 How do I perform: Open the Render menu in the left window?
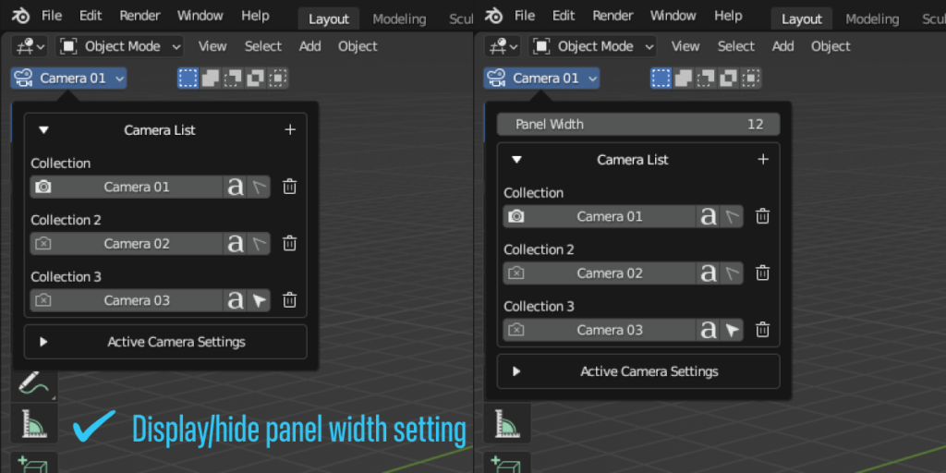pos(141,16)
